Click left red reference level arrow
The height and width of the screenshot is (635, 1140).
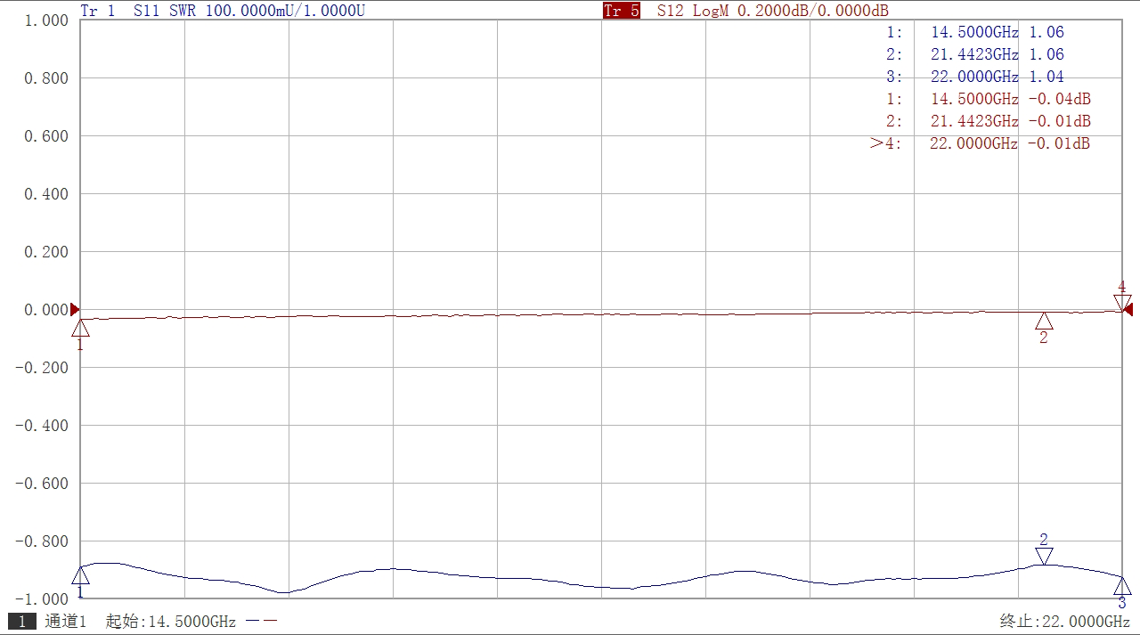[x=75, y=310]
